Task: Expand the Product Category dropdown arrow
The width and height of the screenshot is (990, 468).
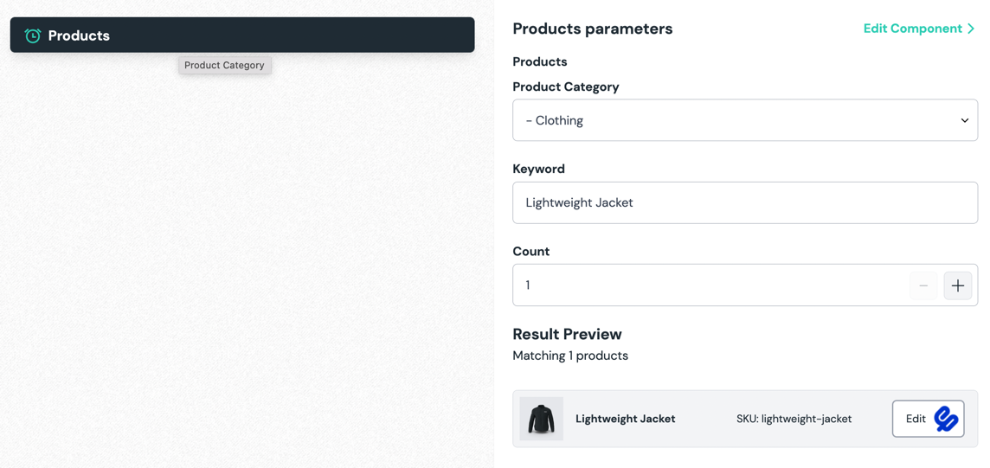Action: point(964,120)
